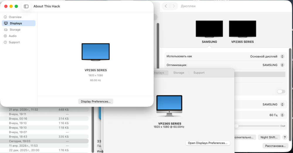This screenshot has height=153, width=293.
Task: Switch to Storage tab in middle window
Action: [179, 73]
